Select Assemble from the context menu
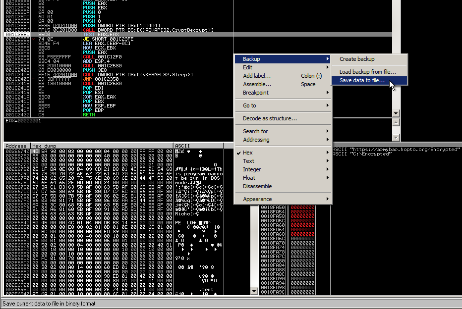This screenshot has width=462, height=309. tap(258, 84)
